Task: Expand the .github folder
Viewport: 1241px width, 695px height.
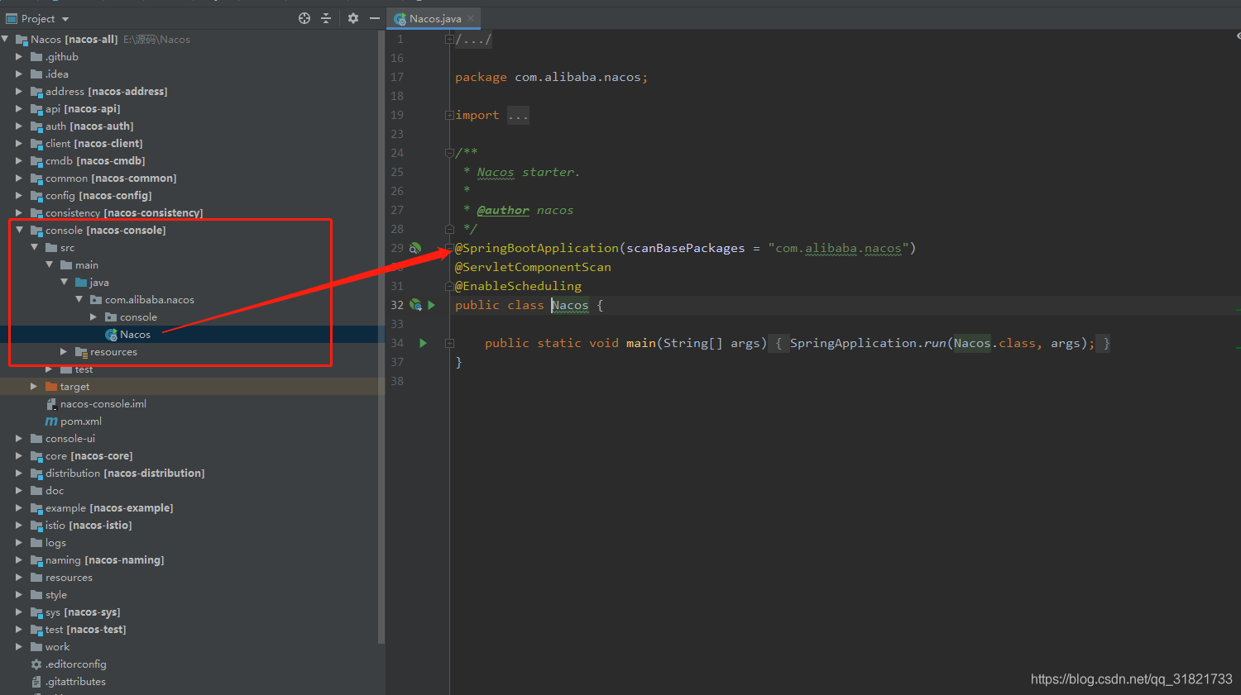Action: [x=19, y=56]
